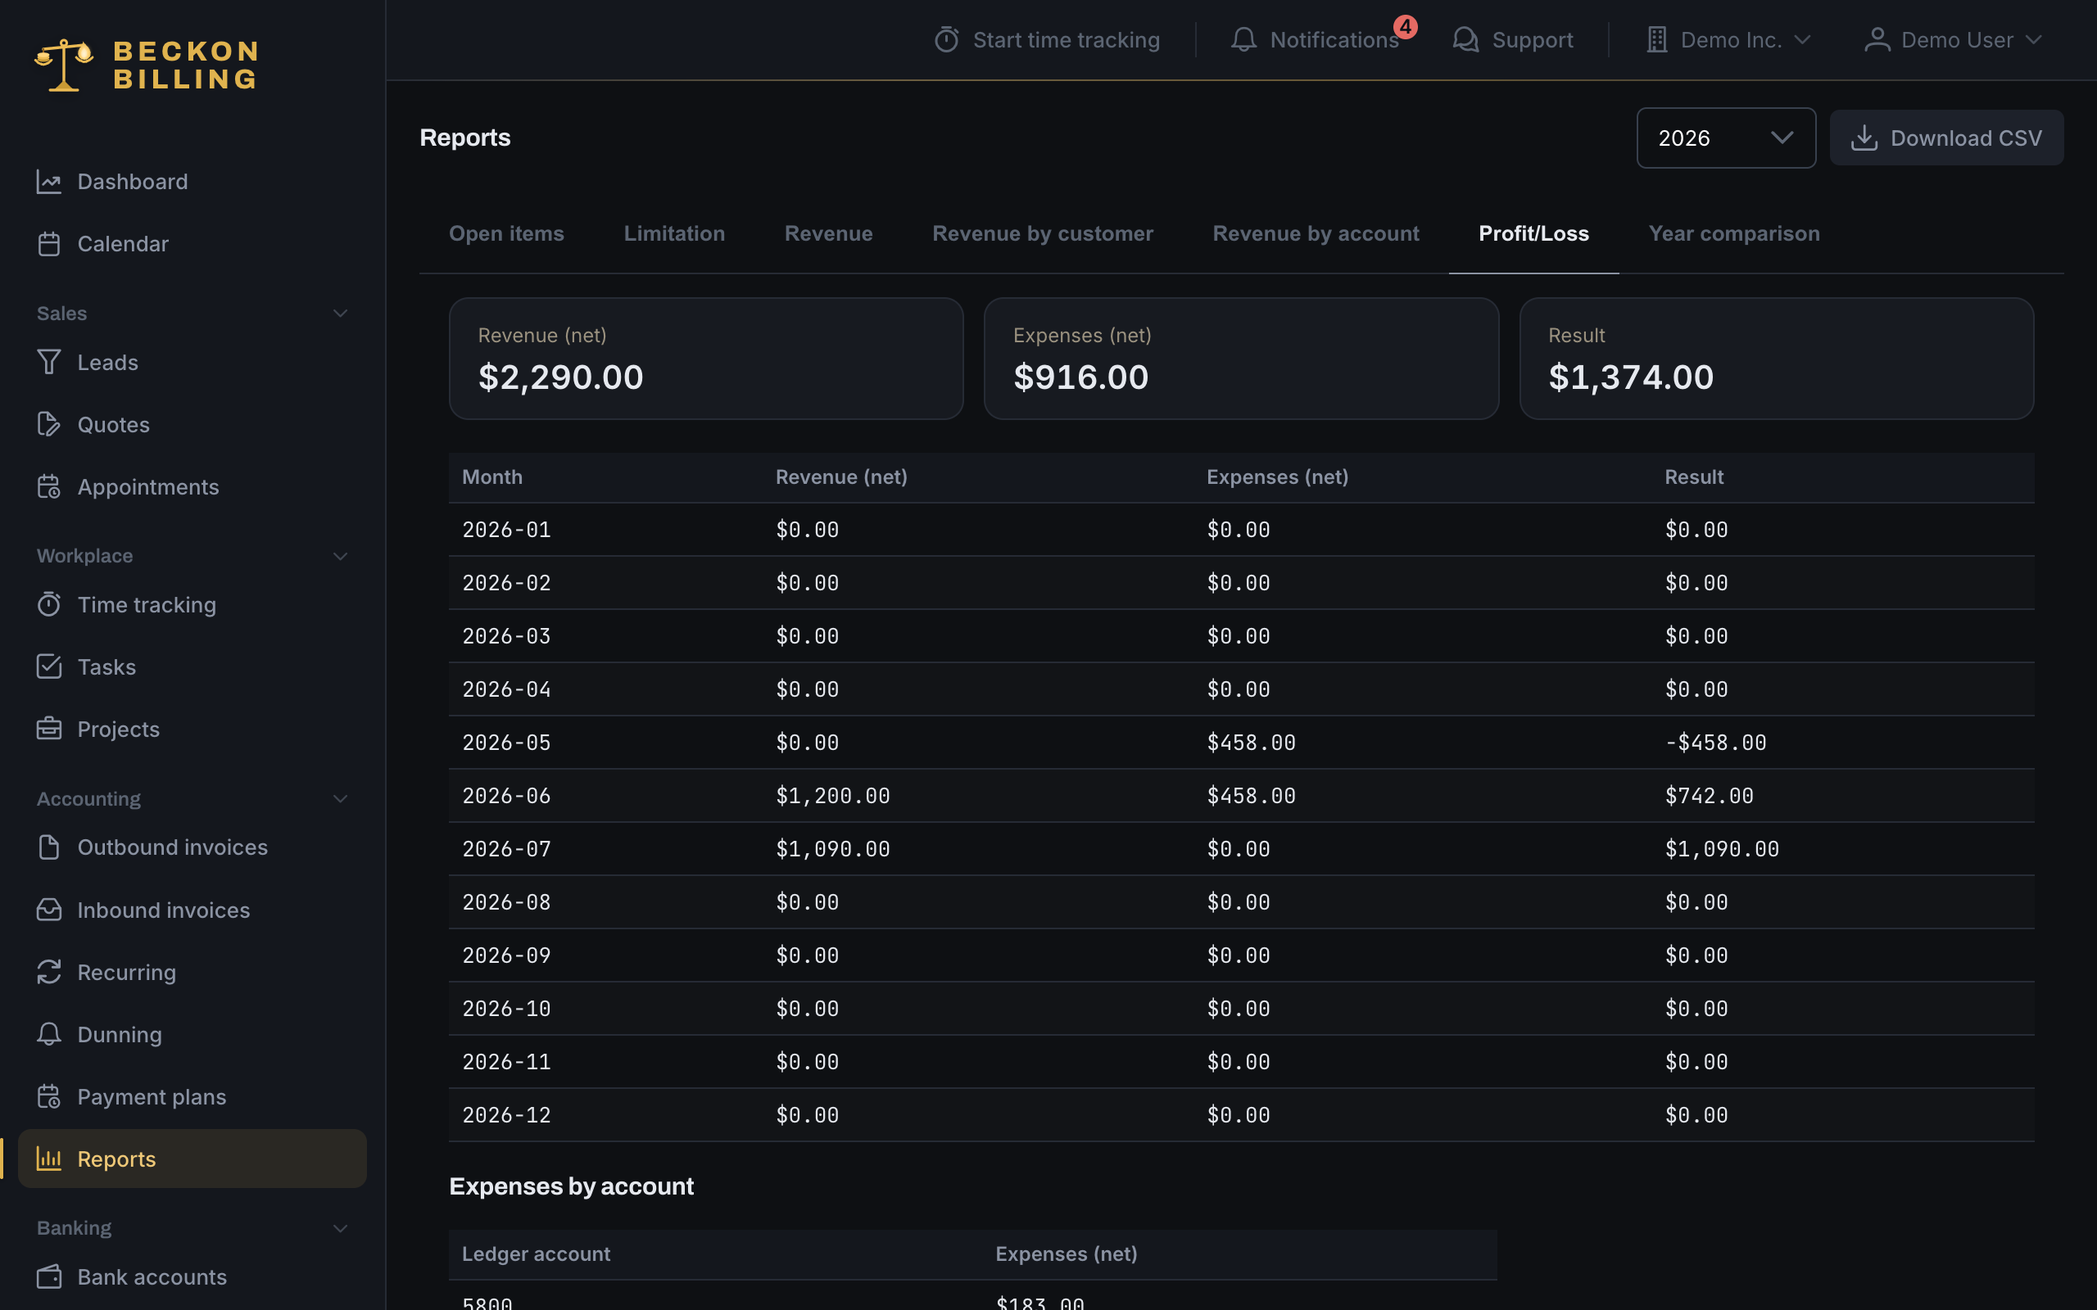
Task: Open the Revenue tab
Action: coord(828,234)
